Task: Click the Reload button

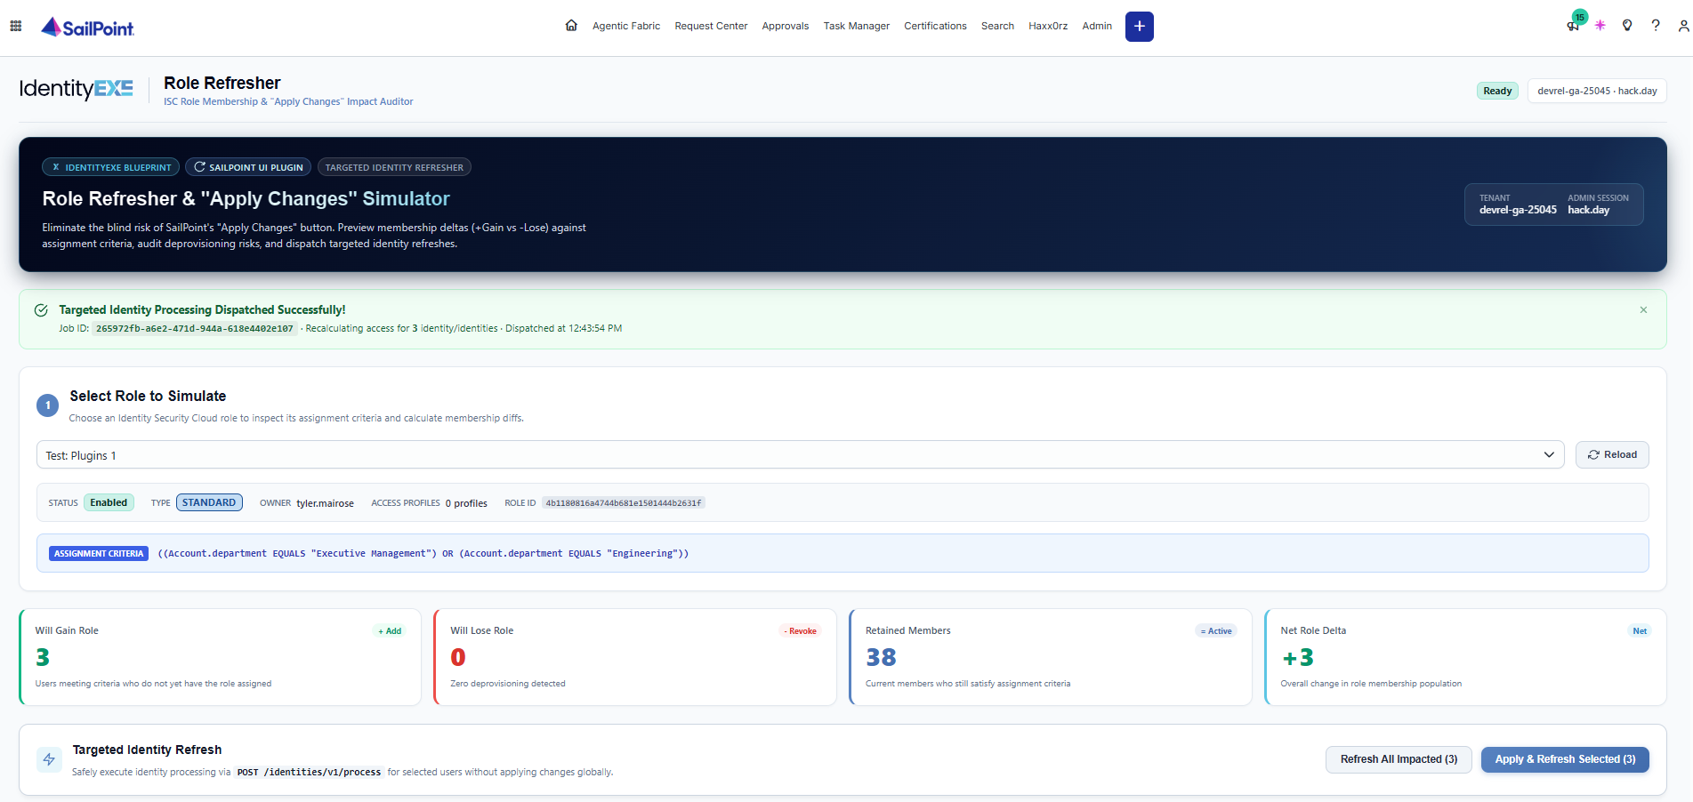Action: click(x=1612, y=454)
